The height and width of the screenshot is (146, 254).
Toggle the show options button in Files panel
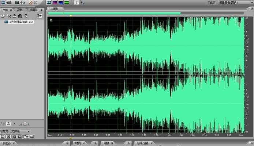[40, 16]
